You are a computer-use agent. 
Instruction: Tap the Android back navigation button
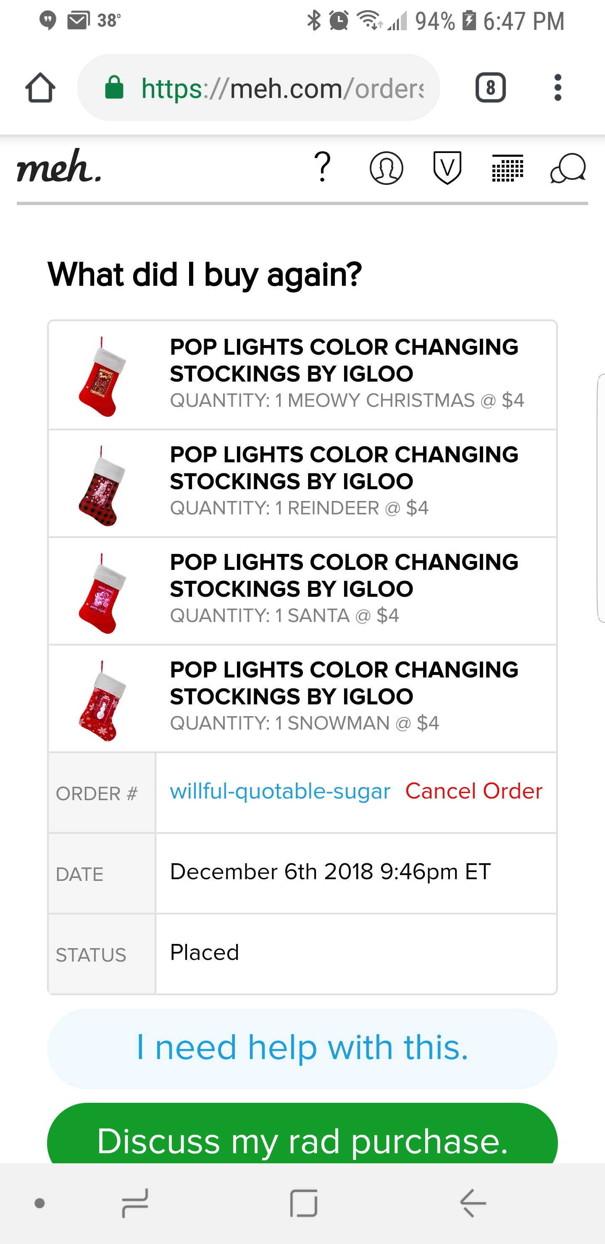coord(473,1202)
